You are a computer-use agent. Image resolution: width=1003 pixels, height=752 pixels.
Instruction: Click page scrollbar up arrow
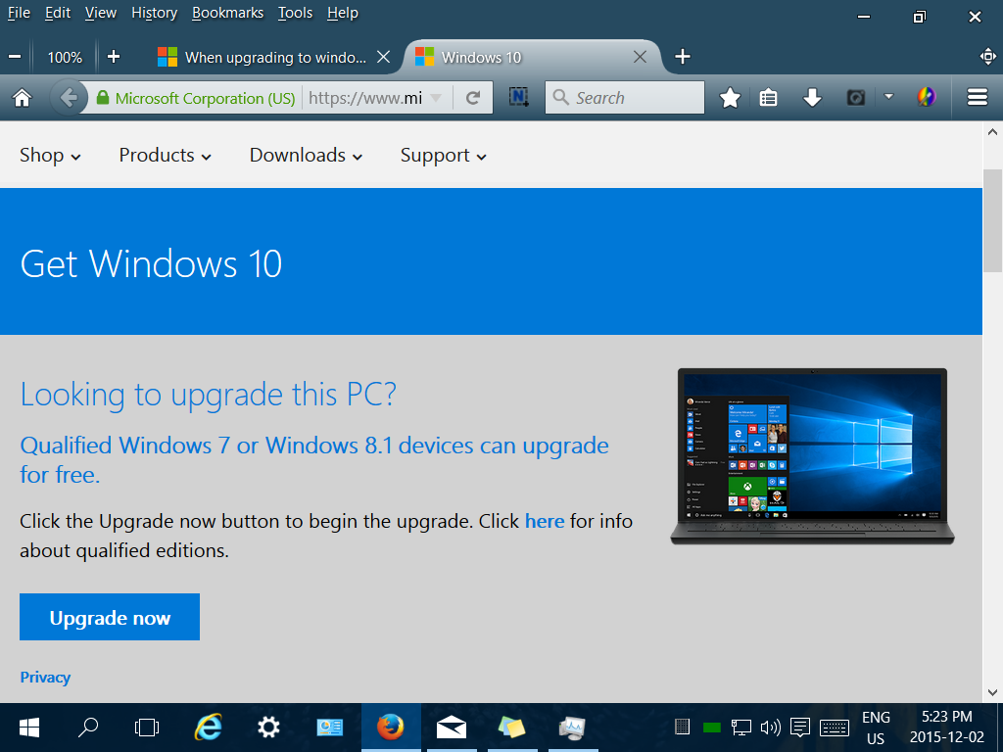click(x=992, y=132)
